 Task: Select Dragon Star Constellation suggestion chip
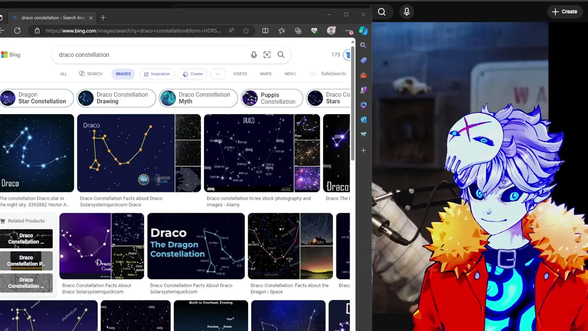coord(36,98)
